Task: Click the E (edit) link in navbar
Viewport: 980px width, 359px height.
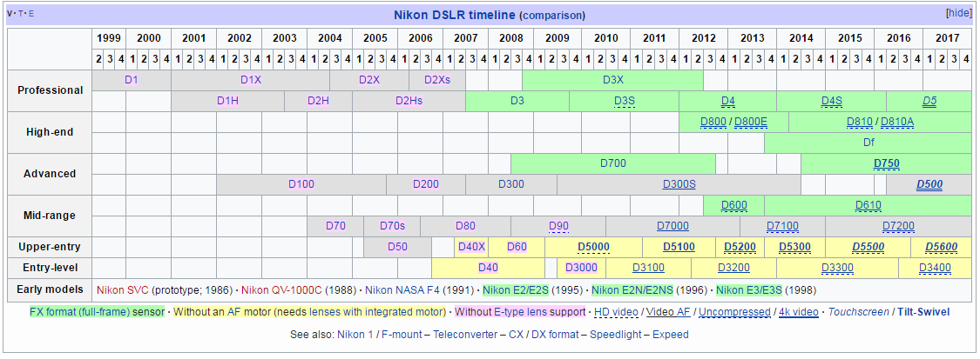Action: pyautogui.click(x=32, y=14)
